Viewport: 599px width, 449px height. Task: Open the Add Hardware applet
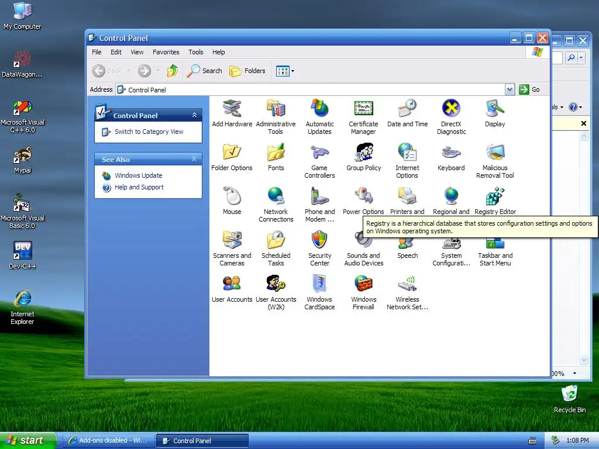232,113
